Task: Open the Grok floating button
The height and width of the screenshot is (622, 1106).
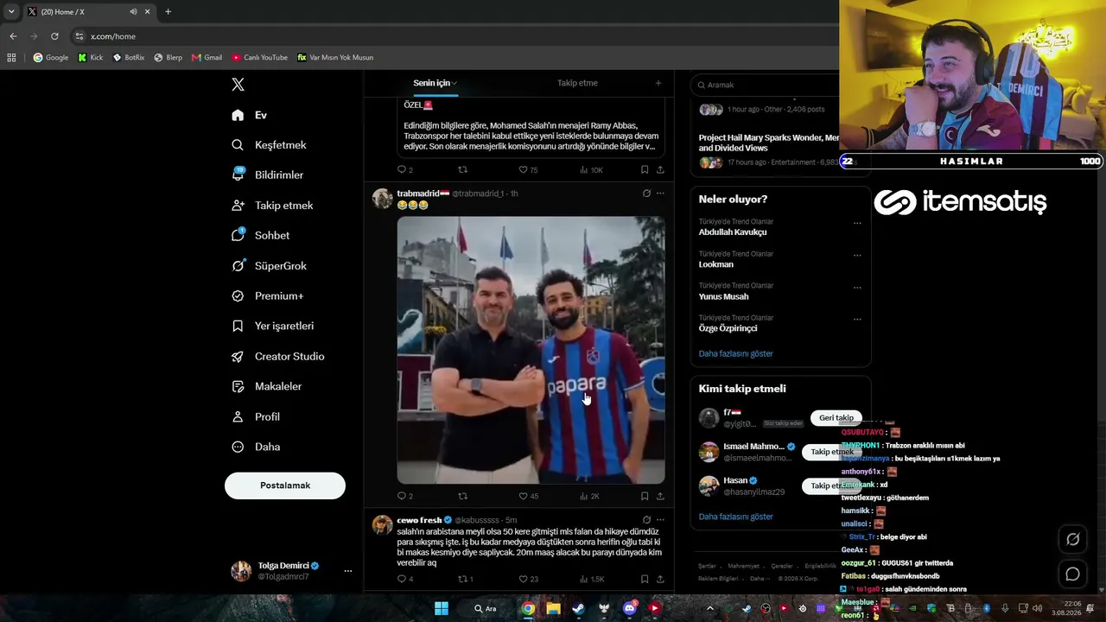Action: tap(1072, 539)
